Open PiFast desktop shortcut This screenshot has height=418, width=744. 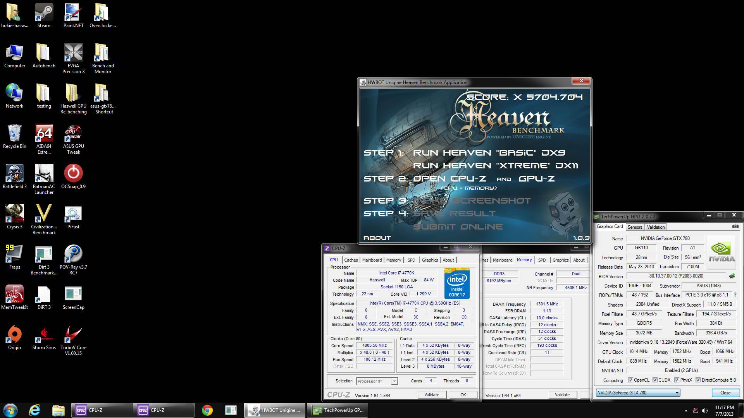pos(73,216)
